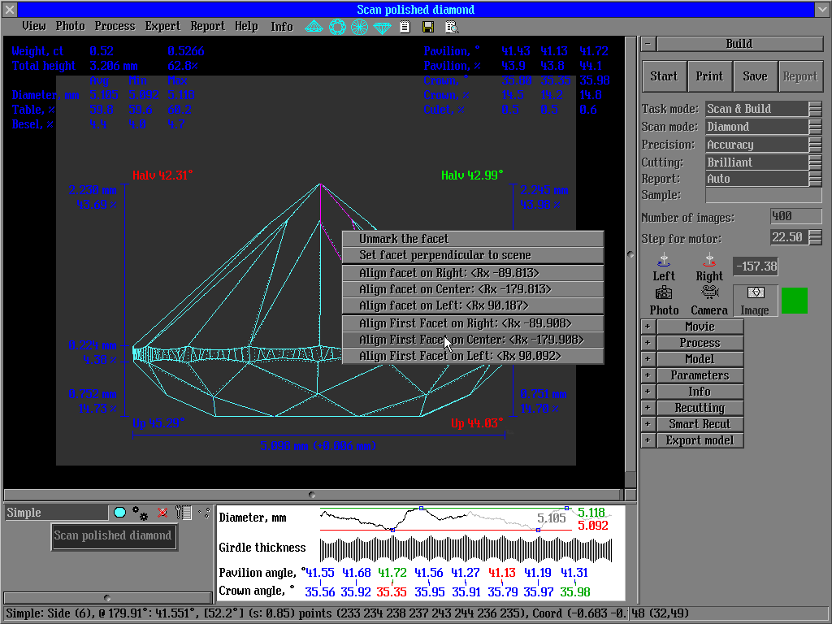
Task: Open the Cutting dropdown showing Brilliant
Action: pyautogui.click(x=815, y=162)
